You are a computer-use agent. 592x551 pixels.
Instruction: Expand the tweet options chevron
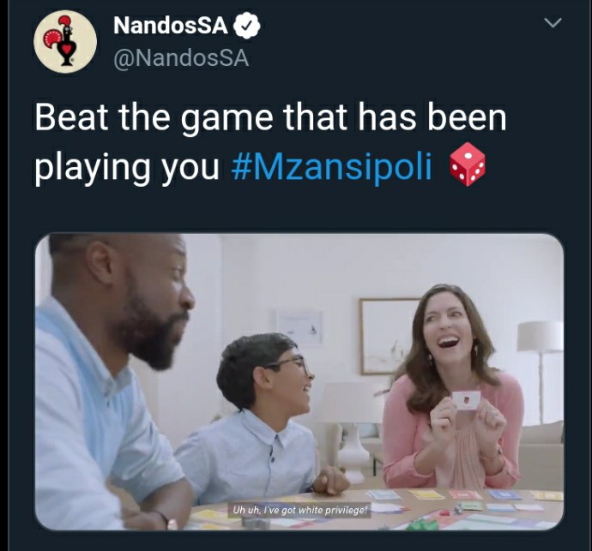553,22
